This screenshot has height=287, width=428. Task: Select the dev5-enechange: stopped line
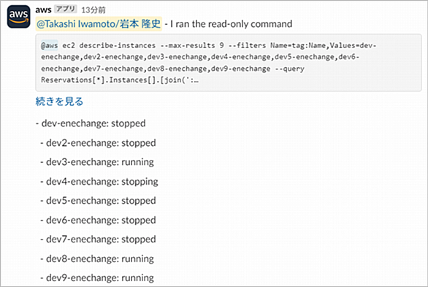(x=98, y=201)
